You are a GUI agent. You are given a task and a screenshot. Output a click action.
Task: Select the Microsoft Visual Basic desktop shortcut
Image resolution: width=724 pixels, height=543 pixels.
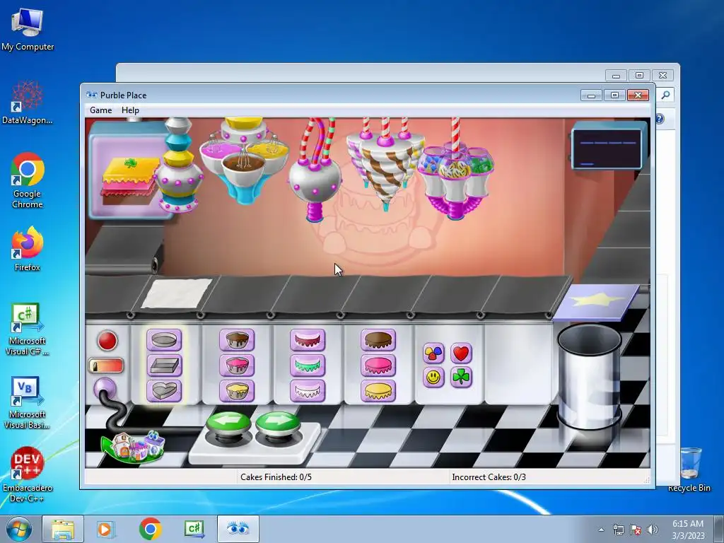tap(28, 403)
